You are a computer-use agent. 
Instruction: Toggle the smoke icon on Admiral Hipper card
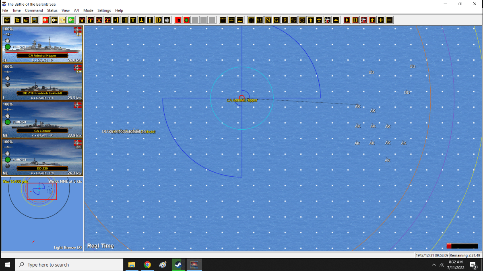tap(8, 41)
